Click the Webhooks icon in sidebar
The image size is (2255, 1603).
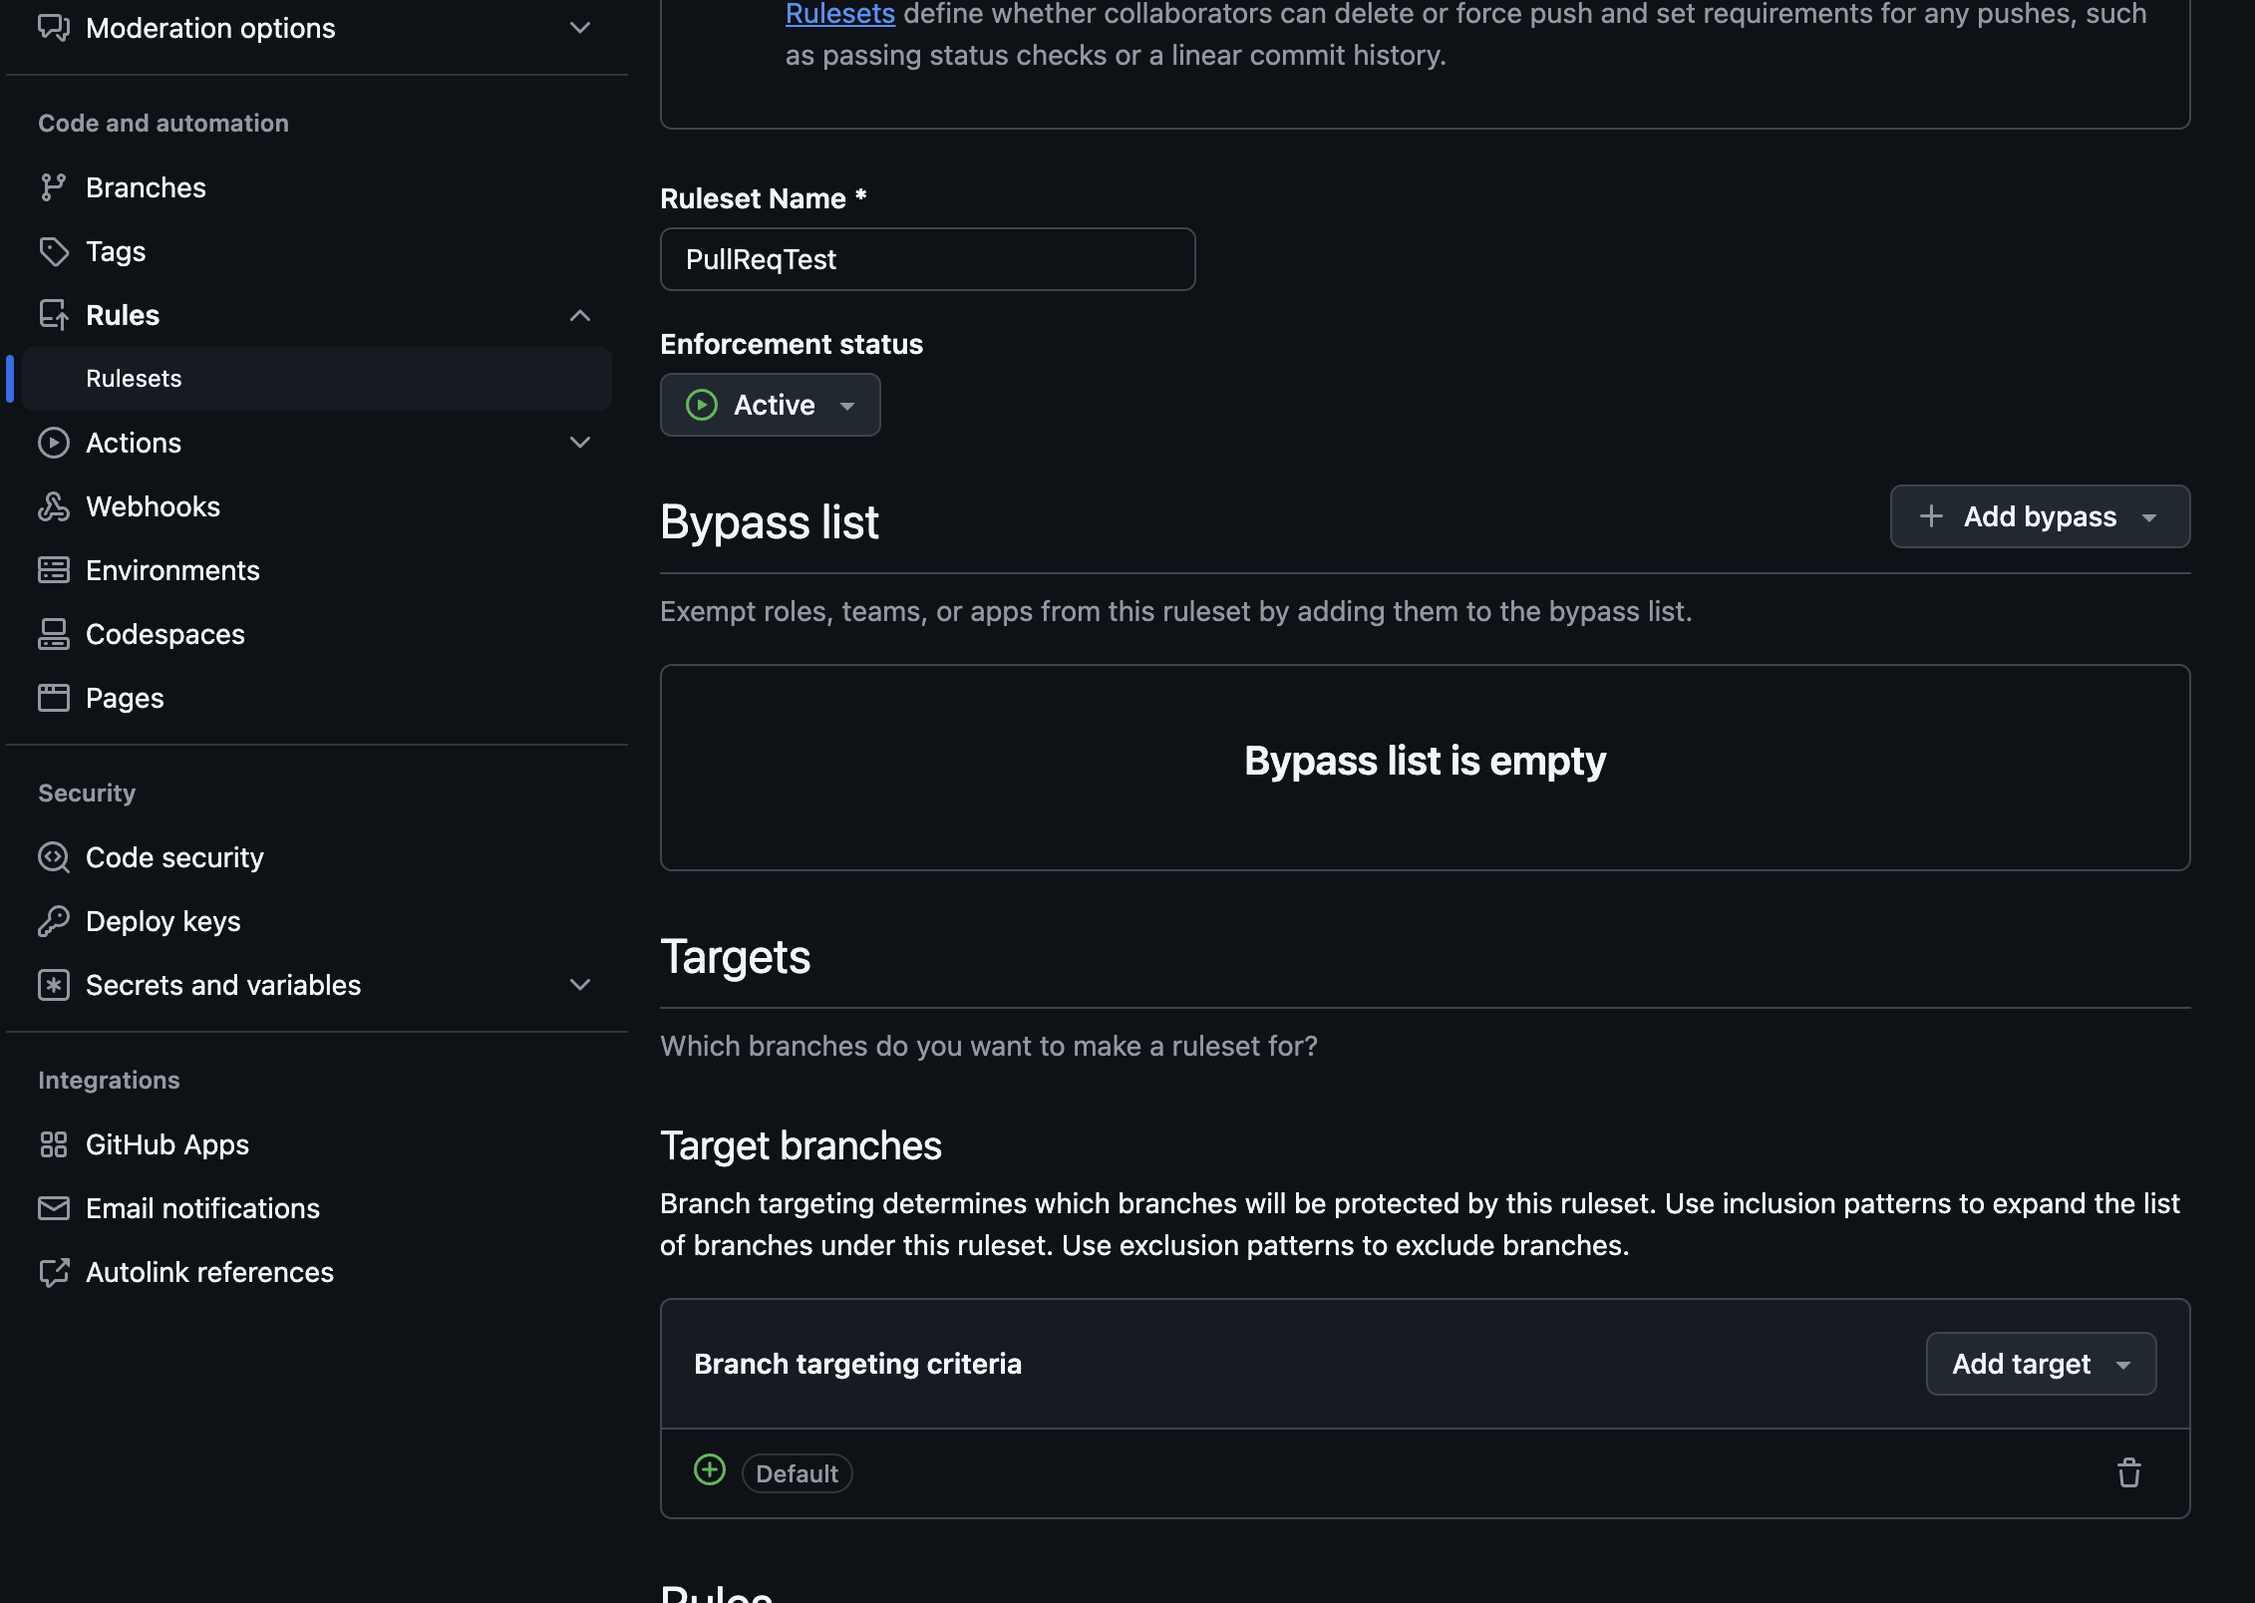[53, 506]
